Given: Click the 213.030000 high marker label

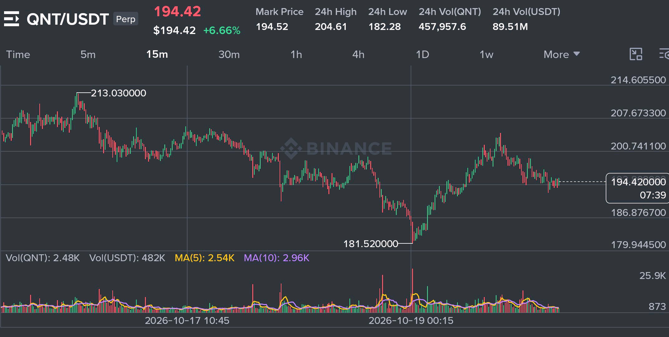Looking at the screenshot, I should [118, 93].
